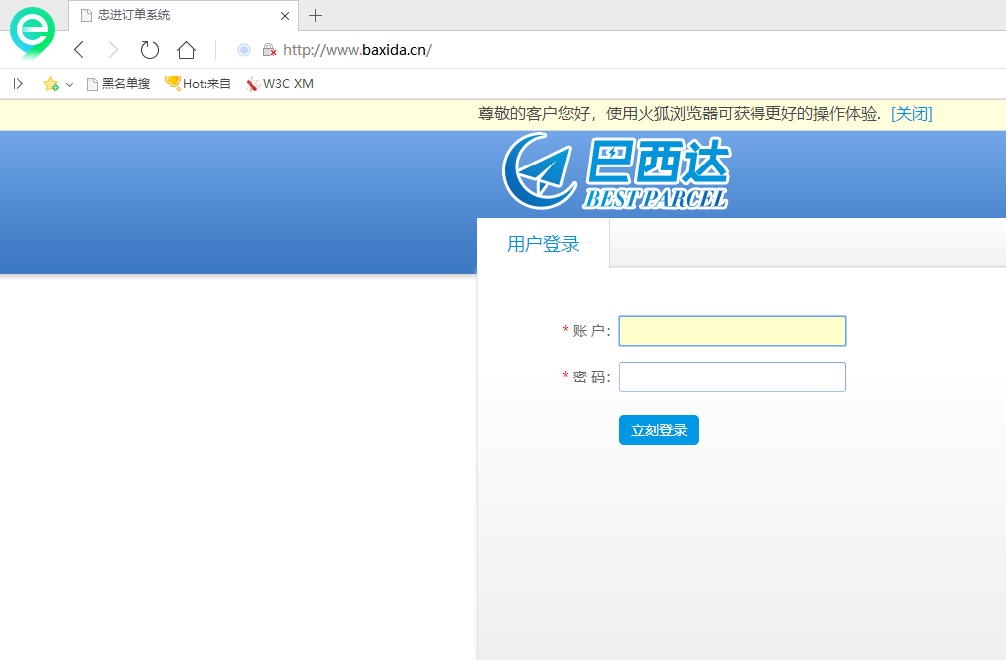Focus the 密码 input field

pyautogui.click(x=733, y=377)
